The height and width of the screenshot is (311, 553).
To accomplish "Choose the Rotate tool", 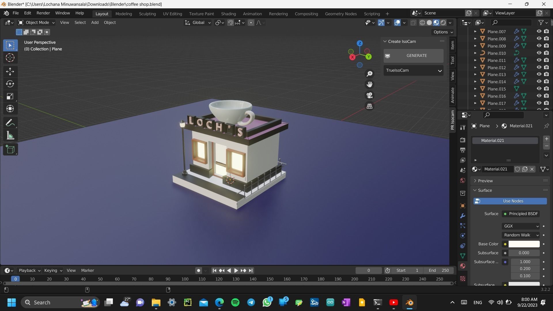I will 10,84.
